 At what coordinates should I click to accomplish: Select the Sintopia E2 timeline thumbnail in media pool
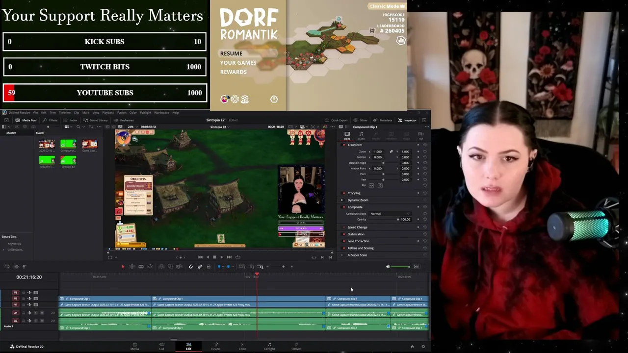(68, 160)
